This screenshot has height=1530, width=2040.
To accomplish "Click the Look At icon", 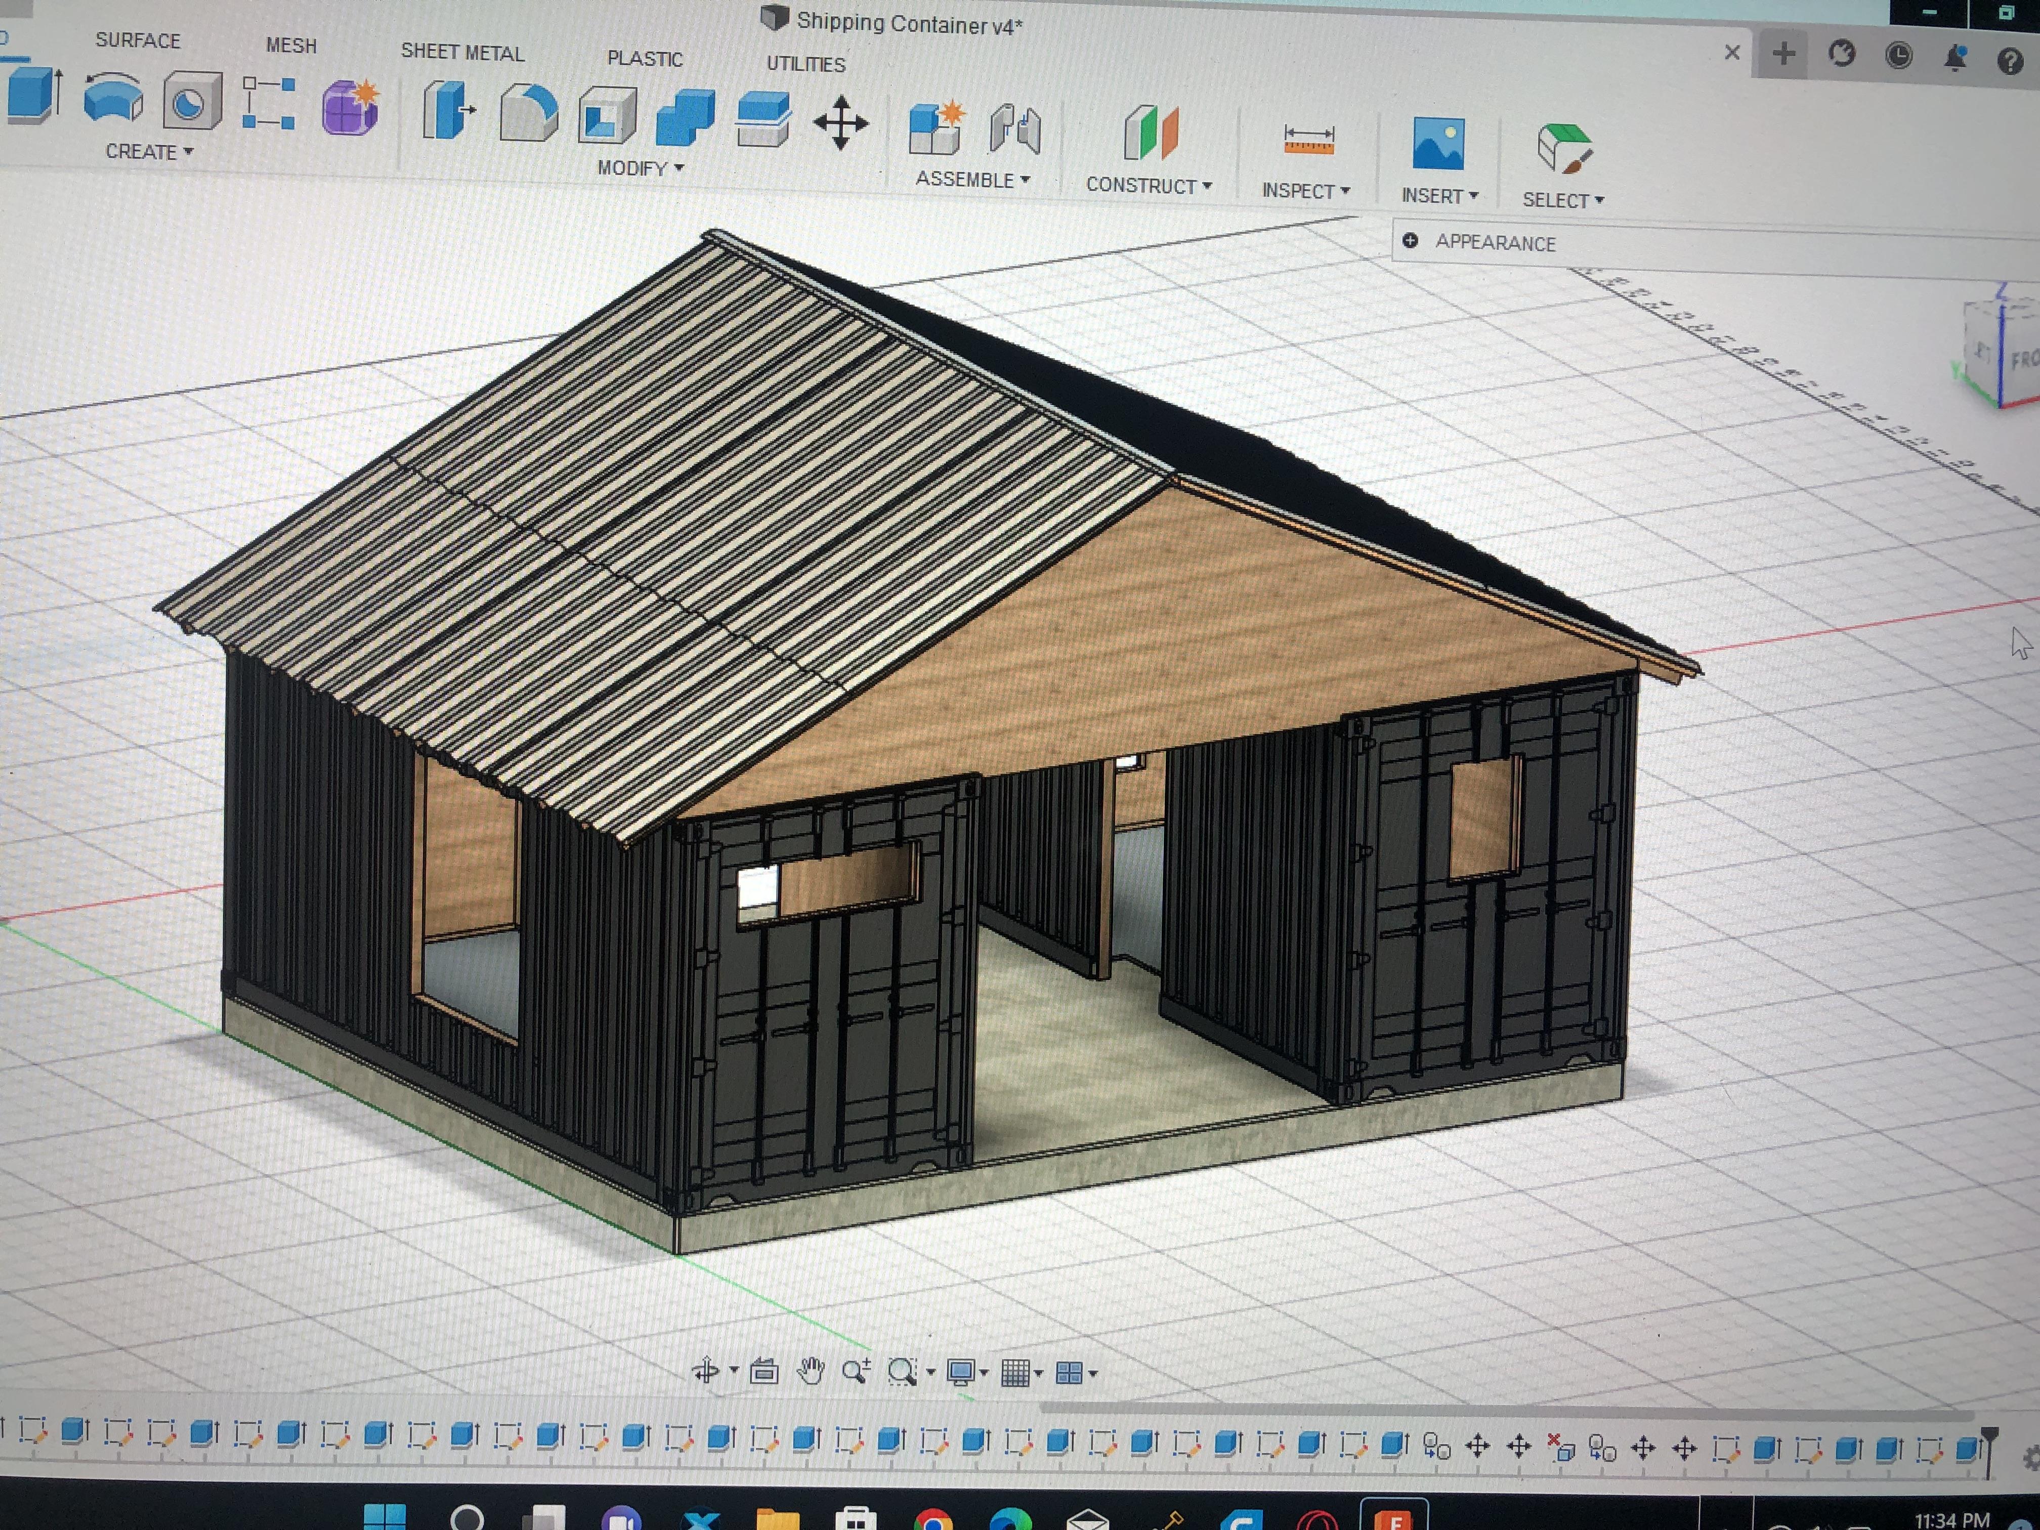I will [763, 1371].
